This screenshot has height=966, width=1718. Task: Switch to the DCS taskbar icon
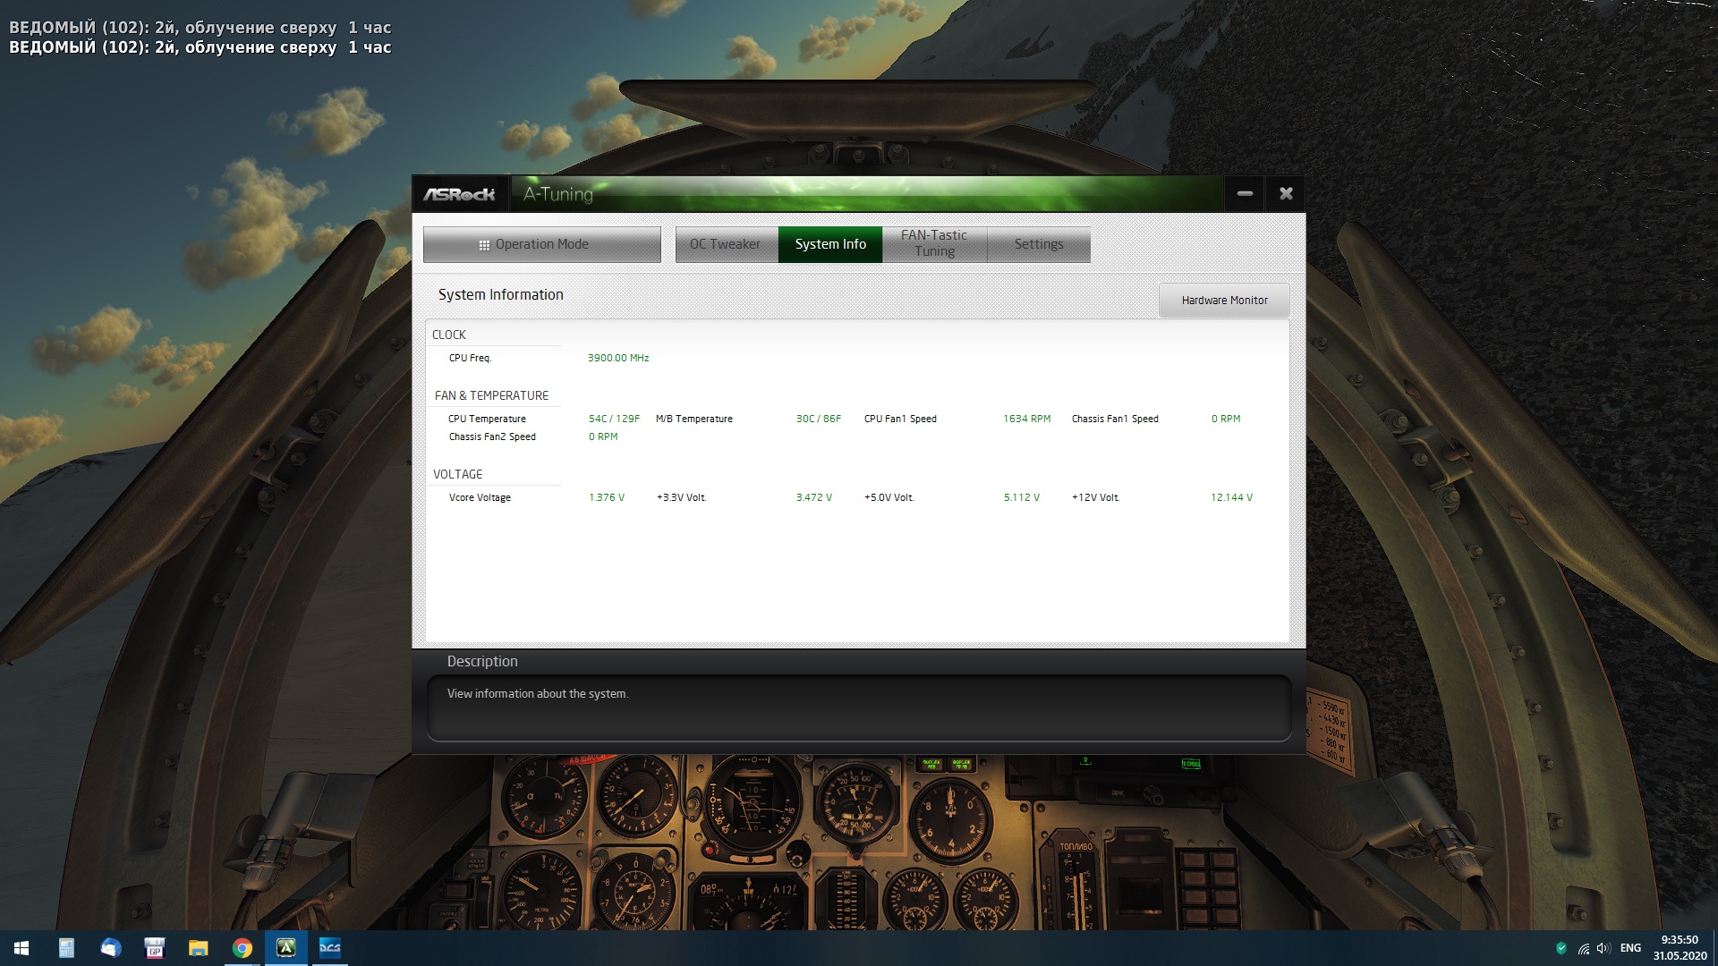pos(330,948)
